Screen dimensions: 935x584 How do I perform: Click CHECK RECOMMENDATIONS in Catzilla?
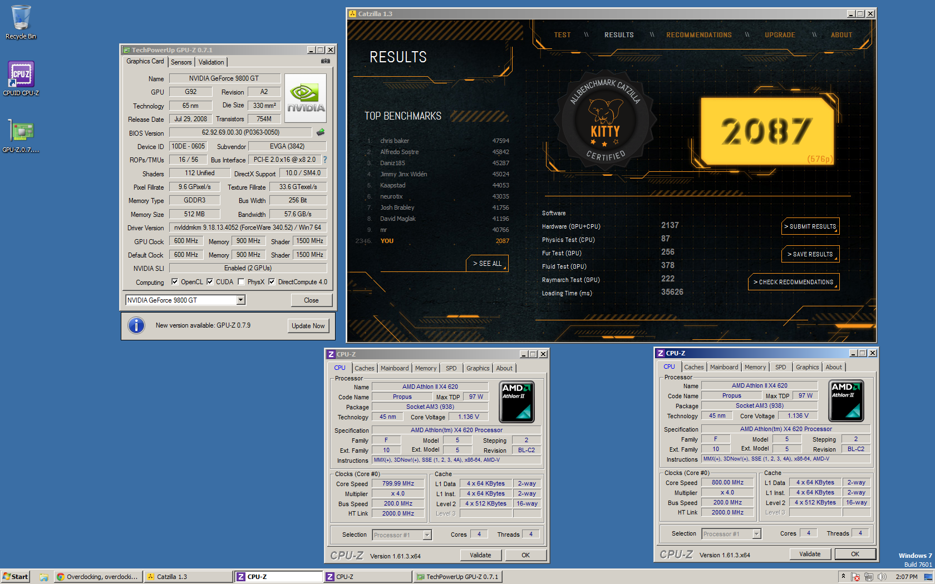pos(794,282)
